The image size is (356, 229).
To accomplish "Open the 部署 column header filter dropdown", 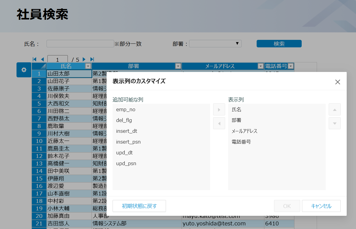I will tap(178, 66).
